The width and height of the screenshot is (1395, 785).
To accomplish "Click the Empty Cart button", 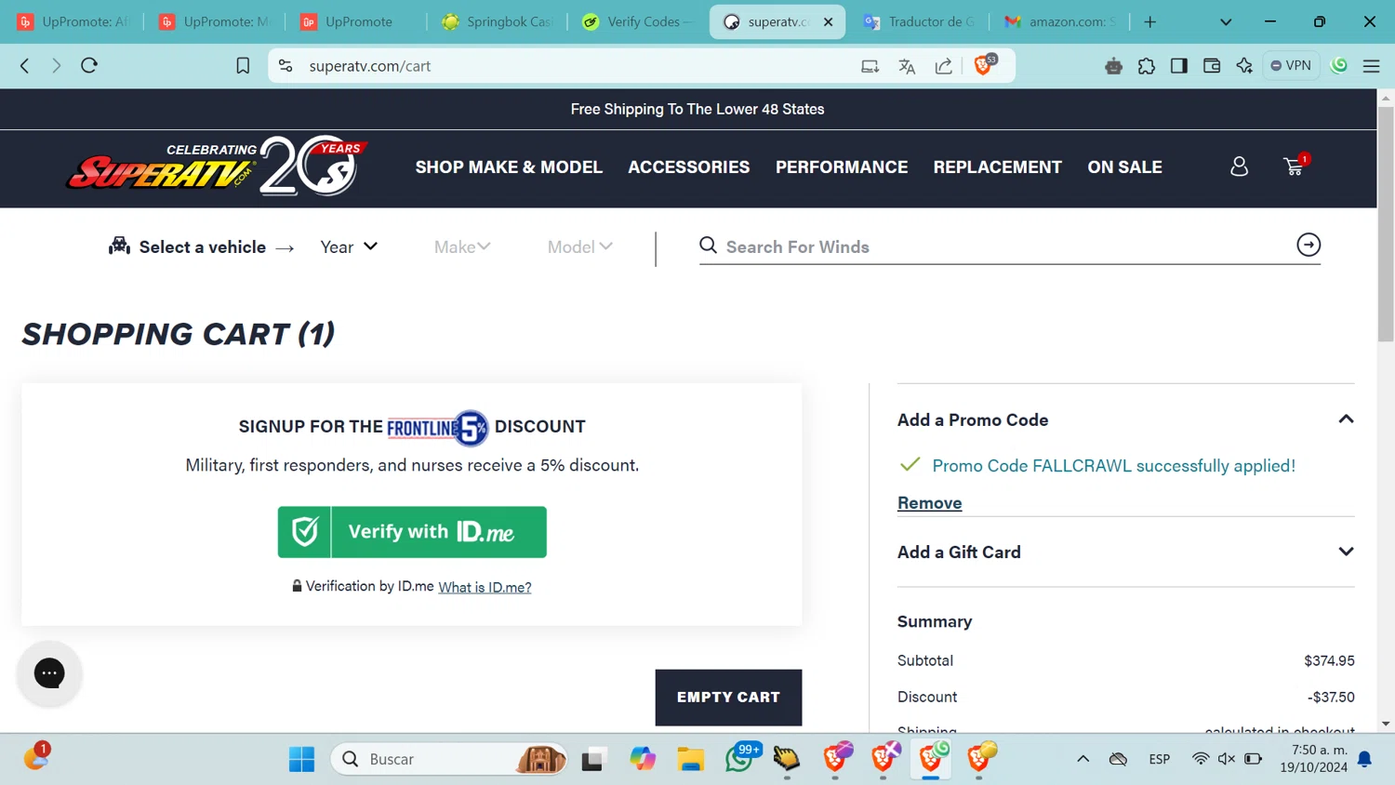I will (x=728, y=698).
